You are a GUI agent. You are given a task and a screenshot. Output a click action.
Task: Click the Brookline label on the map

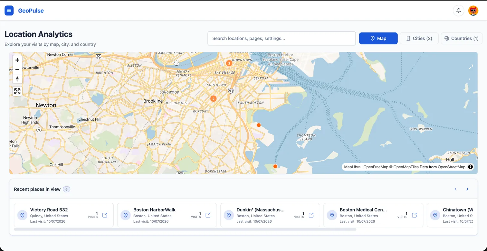pyautogui.click(x=153, y=101)
